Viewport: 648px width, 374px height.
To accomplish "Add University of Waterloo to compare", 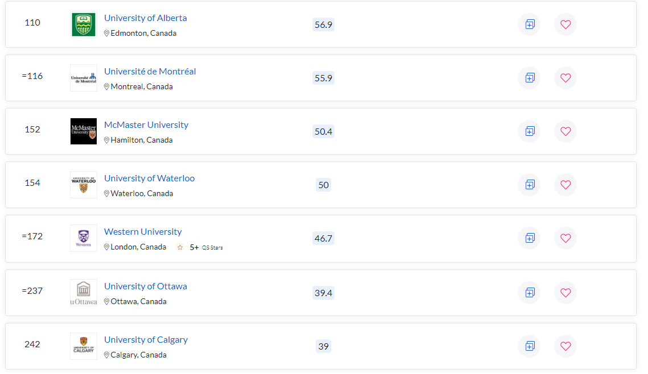I will [530, 185].
